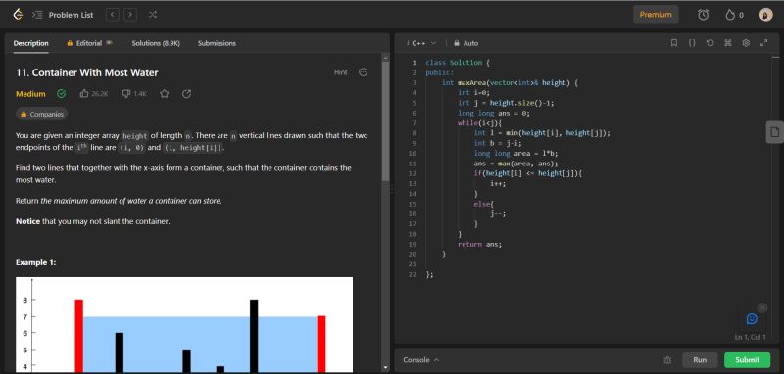This screenshot has width=784, height=374.
Task: Click the Premium button
Action: pos(656,15)
